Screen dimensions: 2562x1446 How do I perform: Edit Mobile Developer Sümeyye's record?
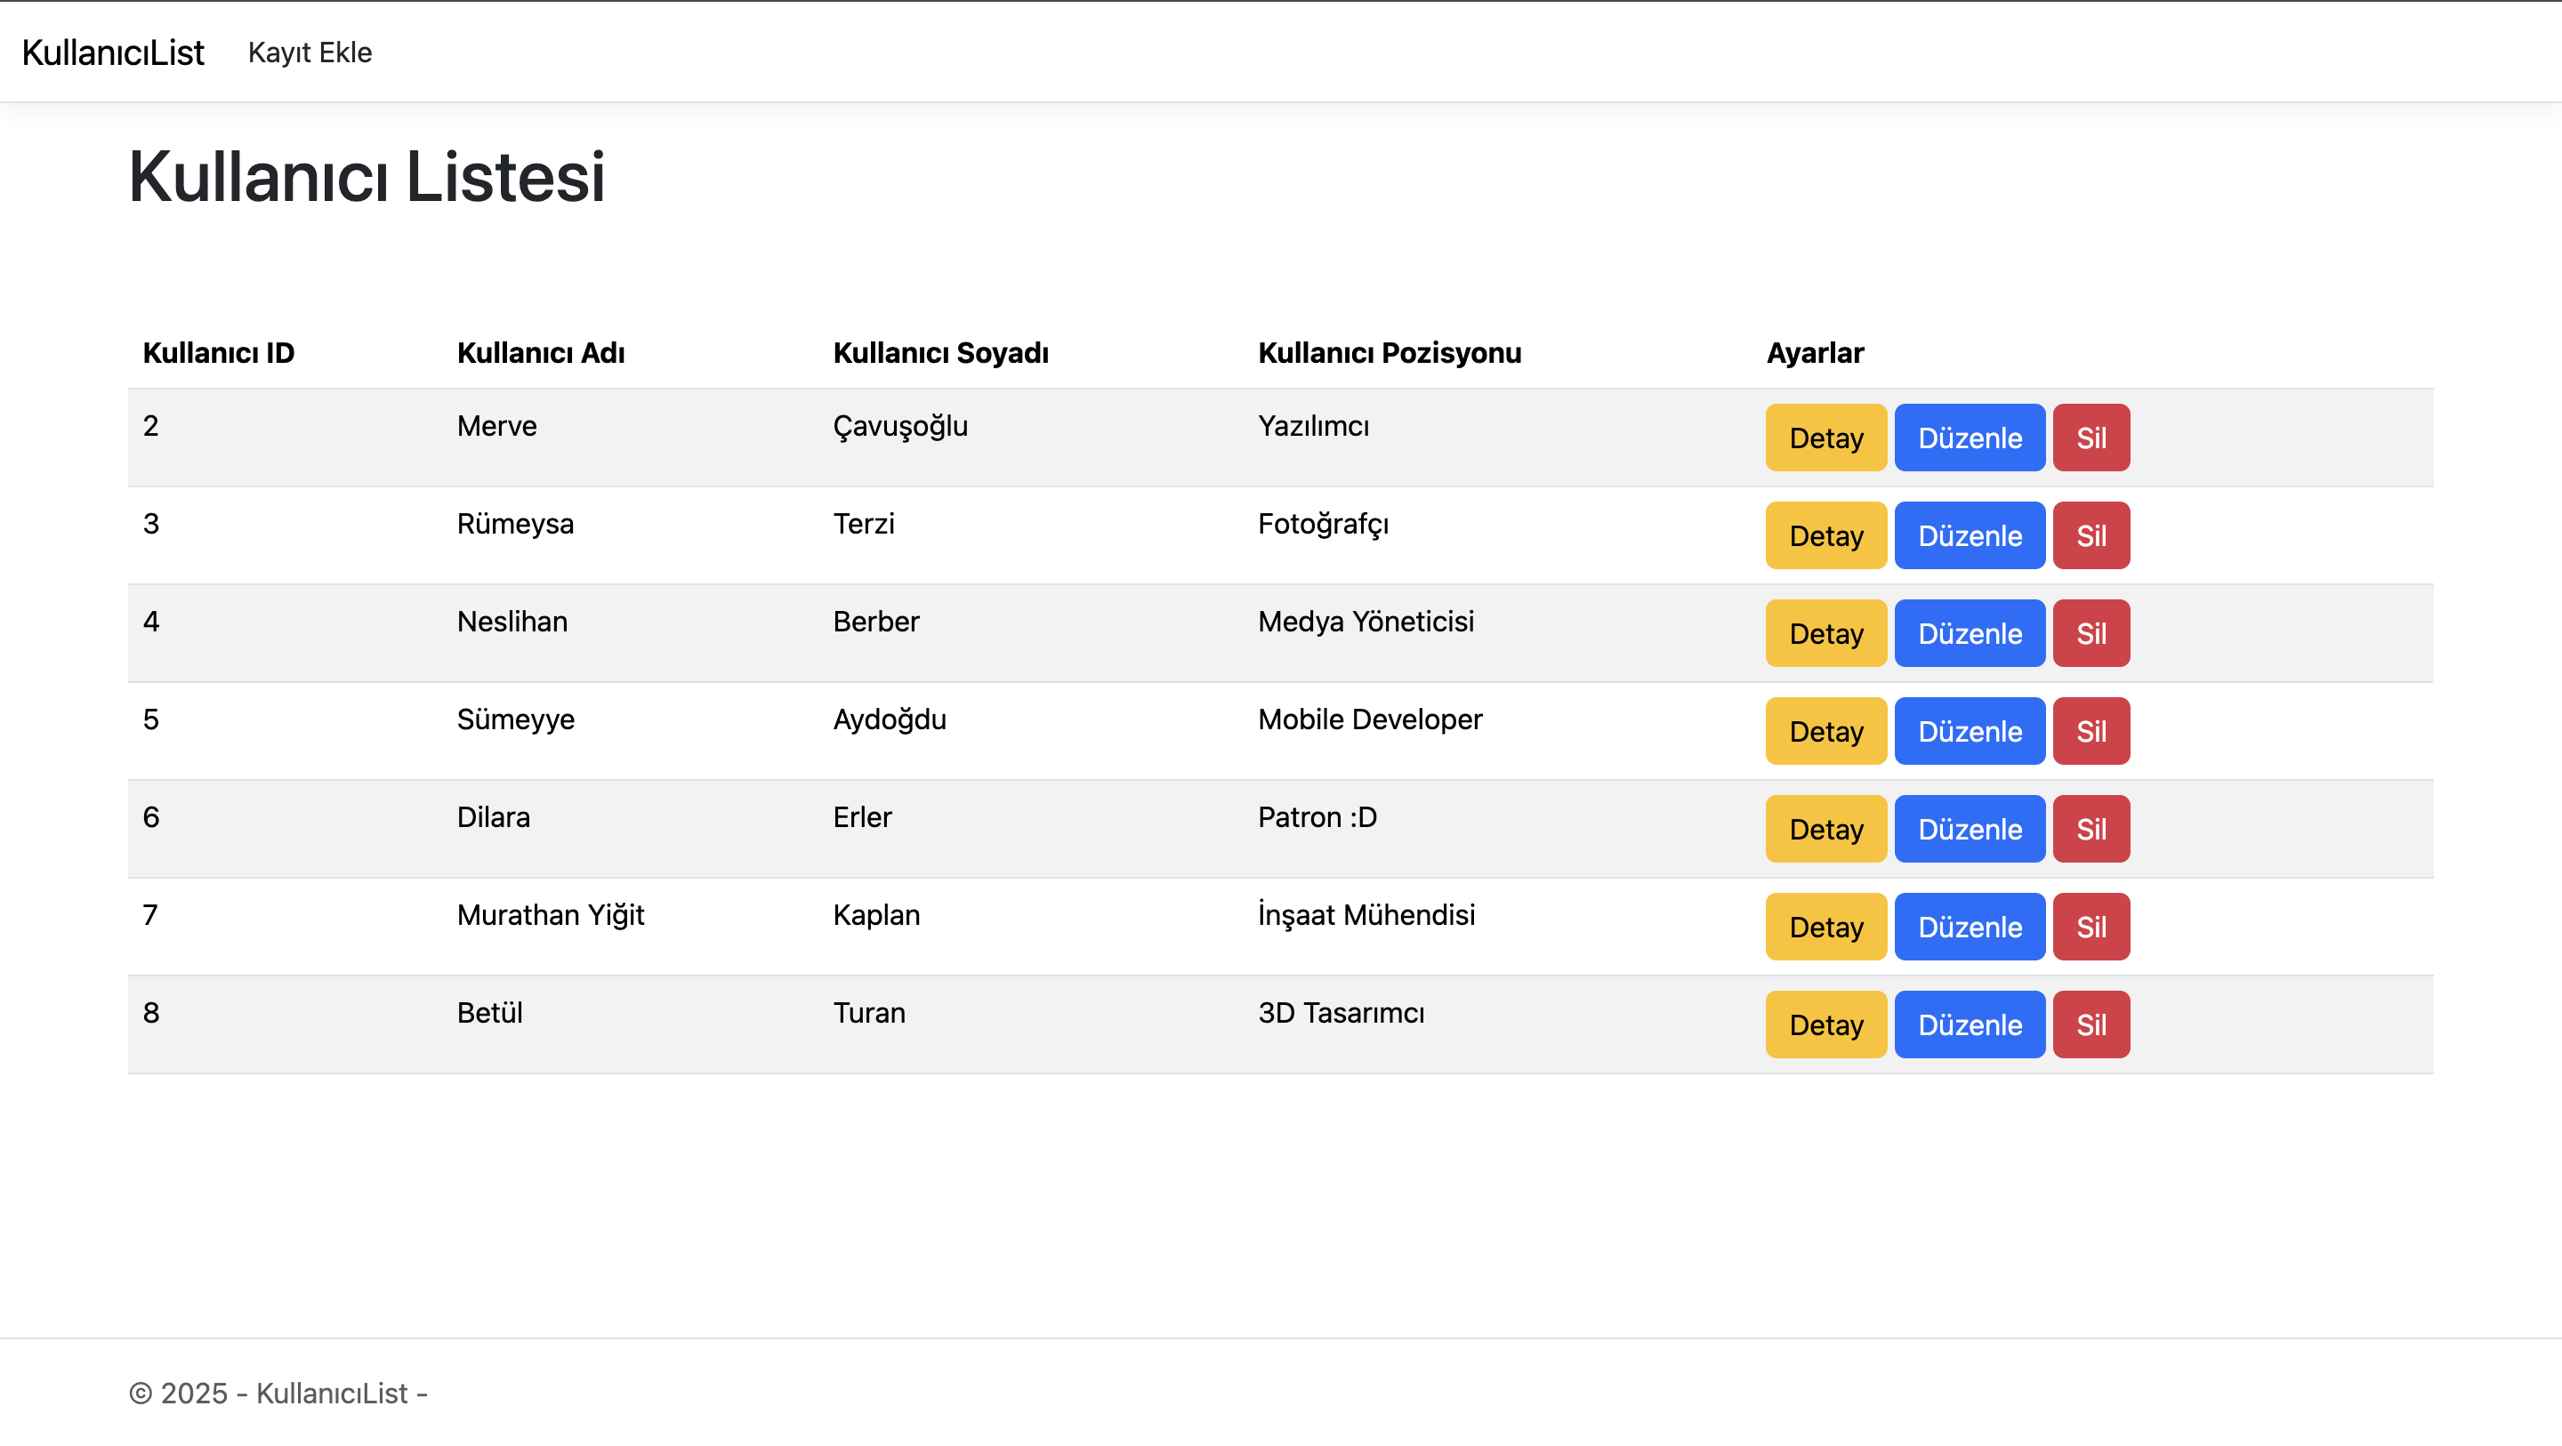pyautogui.click(x=1970, y=731)
